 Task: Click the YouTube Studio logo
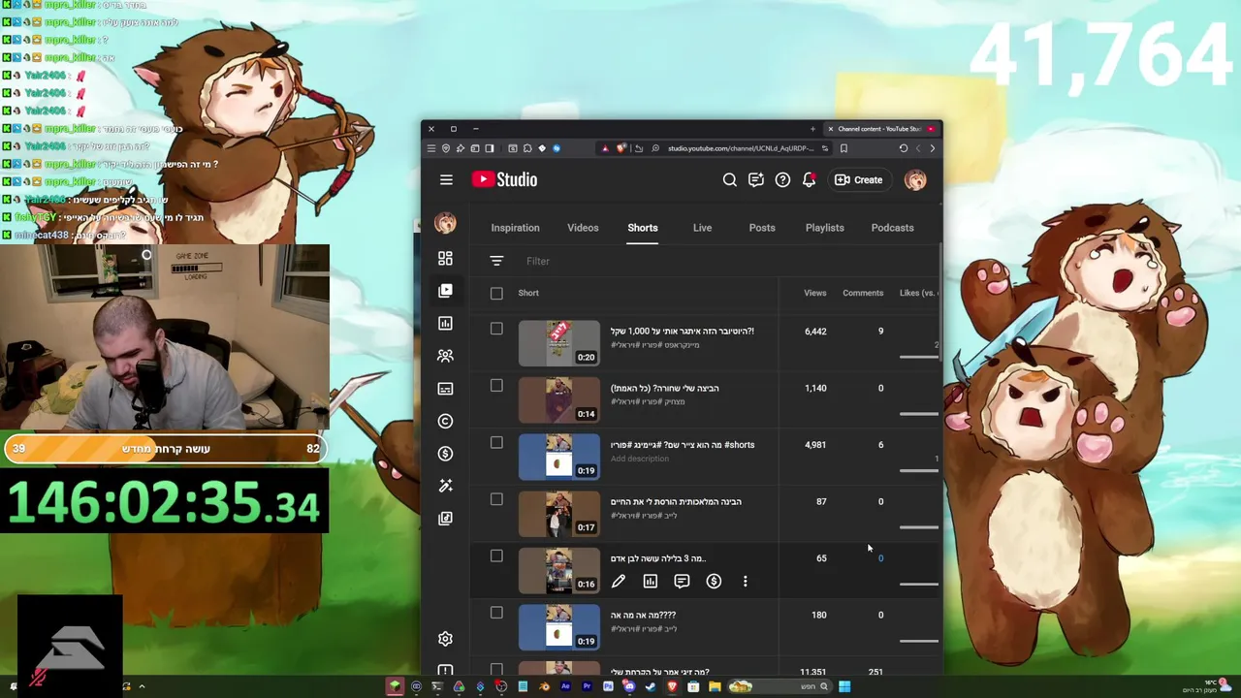(x=504, y=179)
